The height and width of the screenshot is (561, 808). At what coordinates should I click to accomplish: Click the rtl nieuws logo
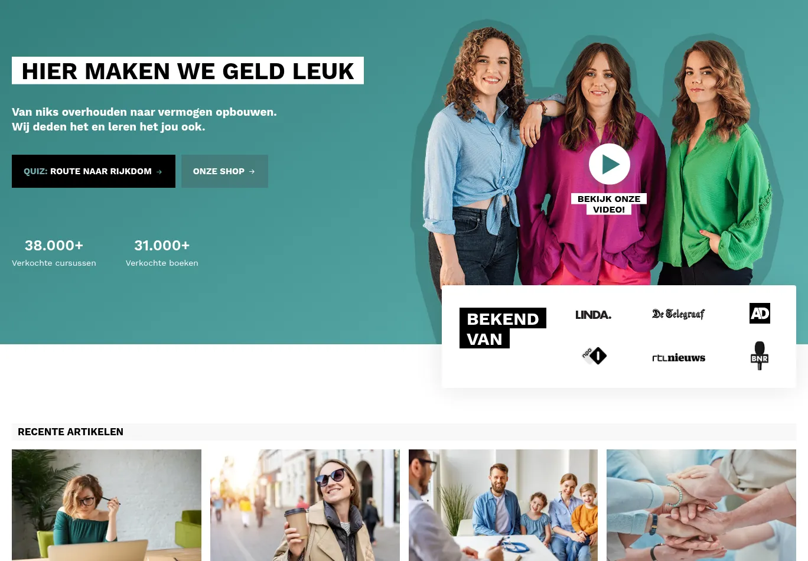click(x=679, y=358)
